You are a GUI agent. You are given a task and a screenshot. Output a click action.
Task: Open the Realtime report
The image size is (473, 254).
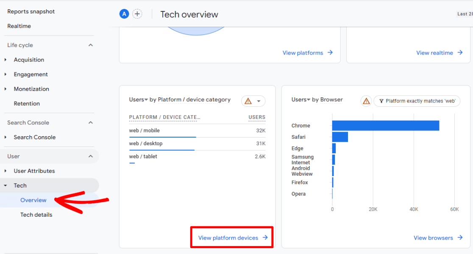(x=19, y=26)
